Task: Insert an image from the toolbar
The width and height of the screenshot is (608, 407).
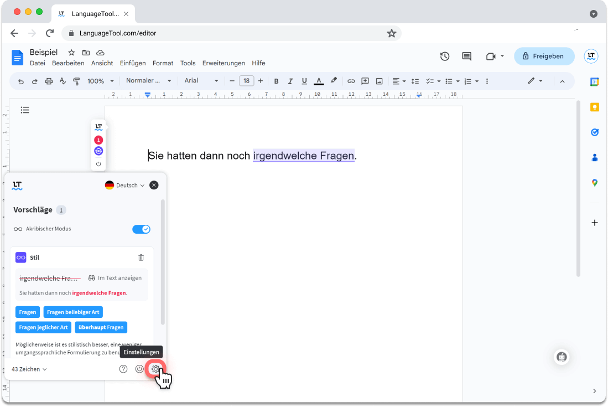Action: pyautogui.click(x=379, y=81)
